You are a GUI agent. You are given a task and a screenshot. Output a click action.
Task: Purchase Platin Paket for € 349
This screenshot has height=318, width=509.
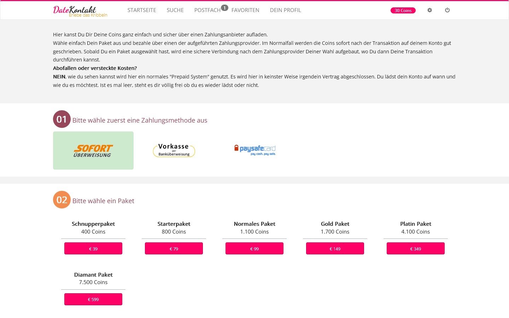[416, 248]
